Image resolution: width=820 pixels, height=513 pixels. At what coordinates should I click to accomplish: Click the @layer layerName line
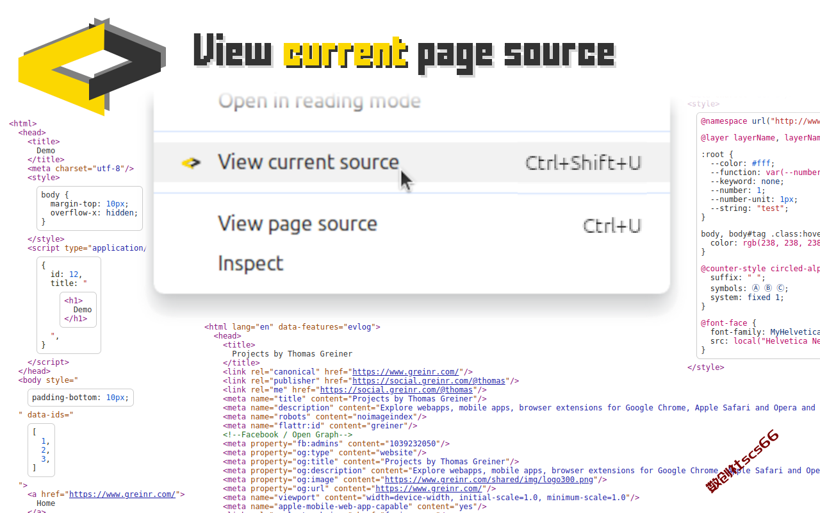point(760,138)
